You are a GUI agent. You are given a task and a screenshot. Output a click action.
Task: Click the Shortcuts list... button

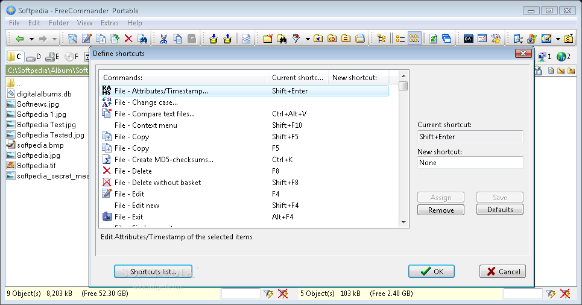(153, 271)
